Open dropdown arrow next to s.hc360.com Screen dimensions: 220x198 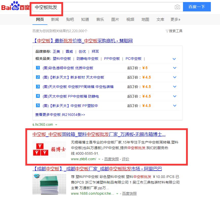56,125
